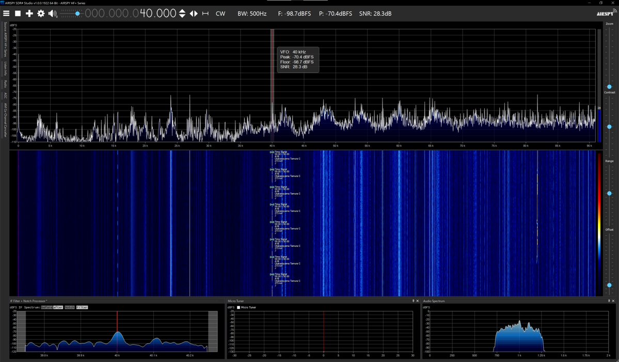Click the waterfall color gradient bar
This screenshot has width=619, height=362.
(x=599, y=224)
